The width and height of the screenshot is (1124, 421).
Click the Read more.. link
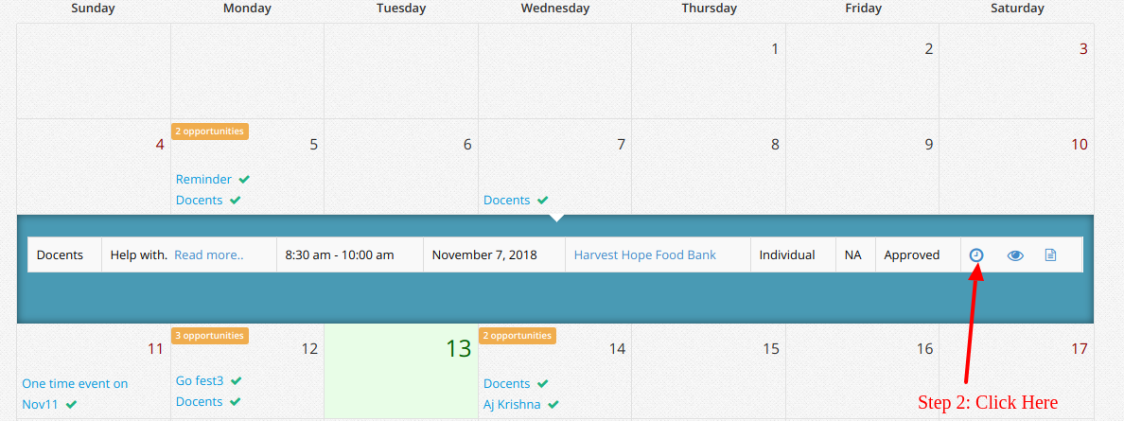[208, 254]
